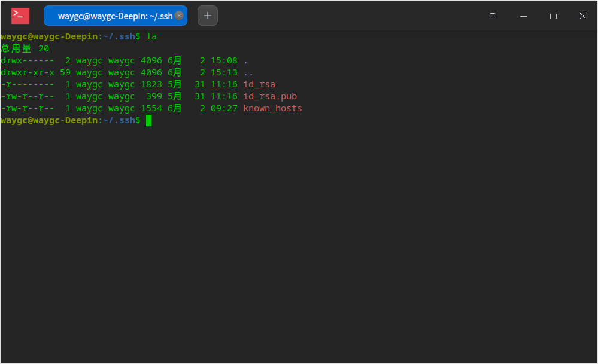Click the id_rsa.pub file name

270,96
